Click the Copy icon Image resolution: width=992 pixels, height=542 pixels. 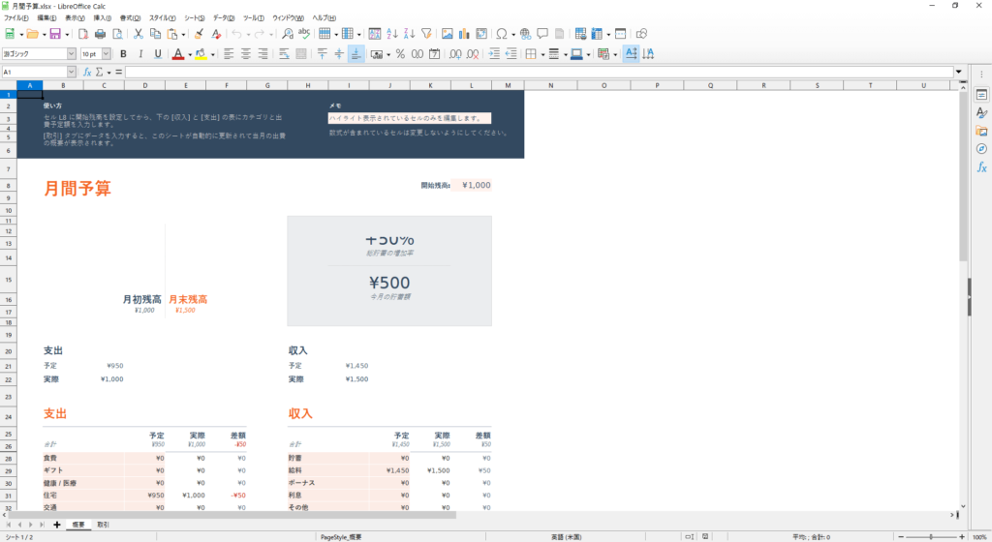coord(155,34)
